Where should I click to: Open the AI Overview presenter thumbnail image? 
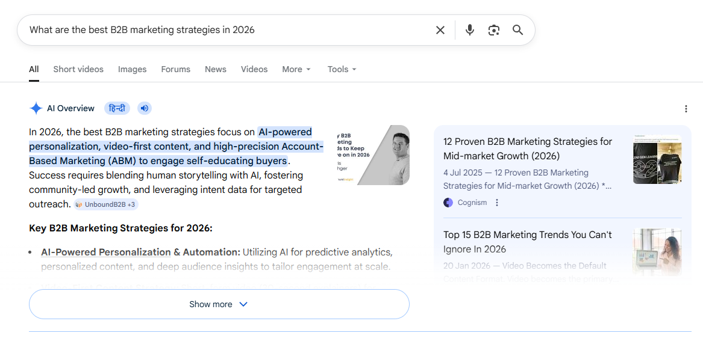point(373,154)
